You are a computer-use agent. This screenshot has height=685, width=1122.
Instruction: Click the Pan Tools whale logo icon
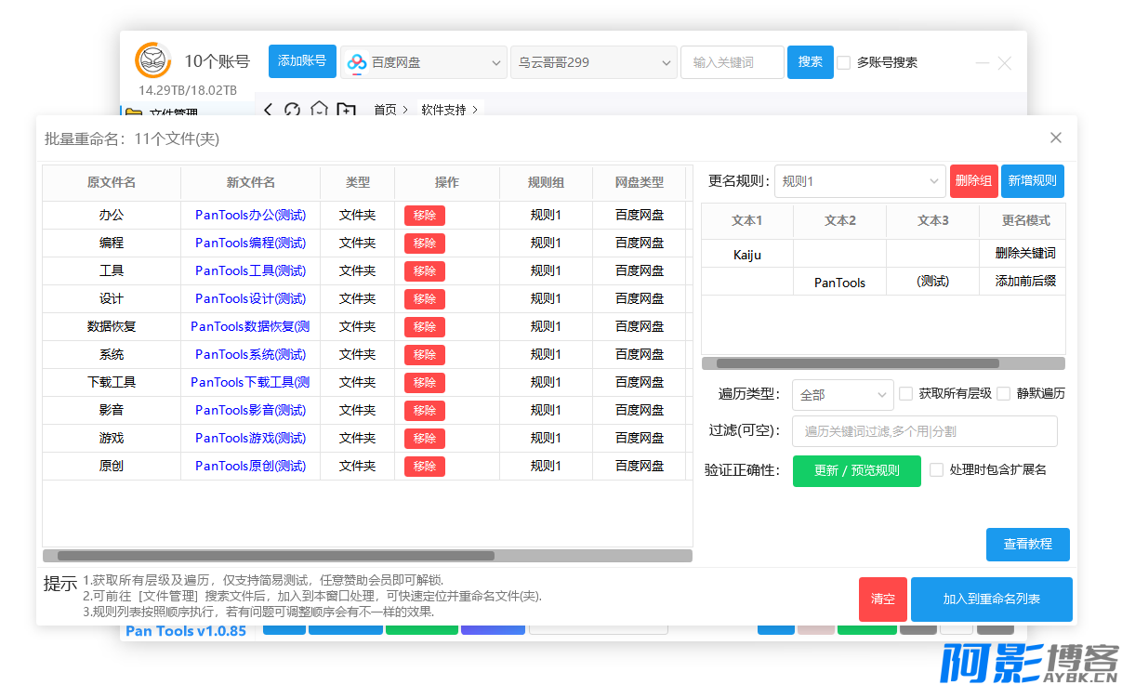[153, 60]
